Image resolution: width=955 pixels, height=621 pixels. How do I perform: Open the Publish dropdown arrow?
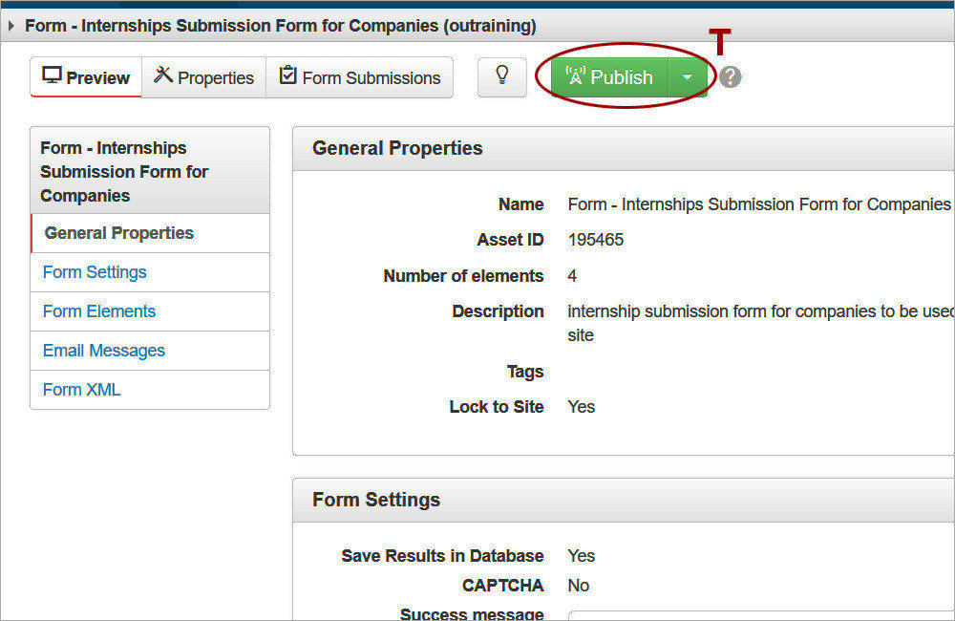coord(687,77)
